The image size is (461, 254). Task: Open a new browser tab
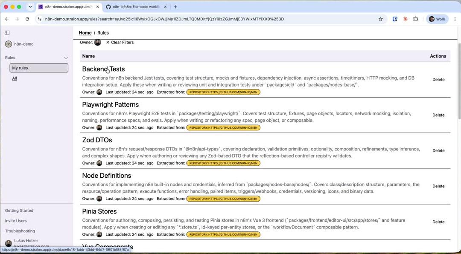coord(175,7)
